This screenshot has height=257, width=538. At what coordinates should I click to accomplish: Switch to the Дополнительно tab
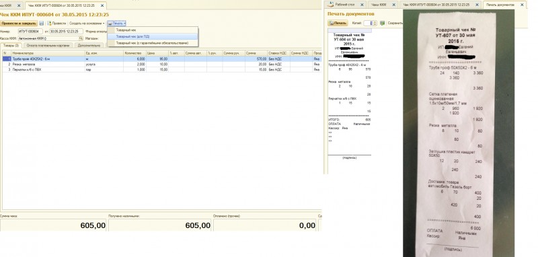pyautogui.click(x=89, y=45)
